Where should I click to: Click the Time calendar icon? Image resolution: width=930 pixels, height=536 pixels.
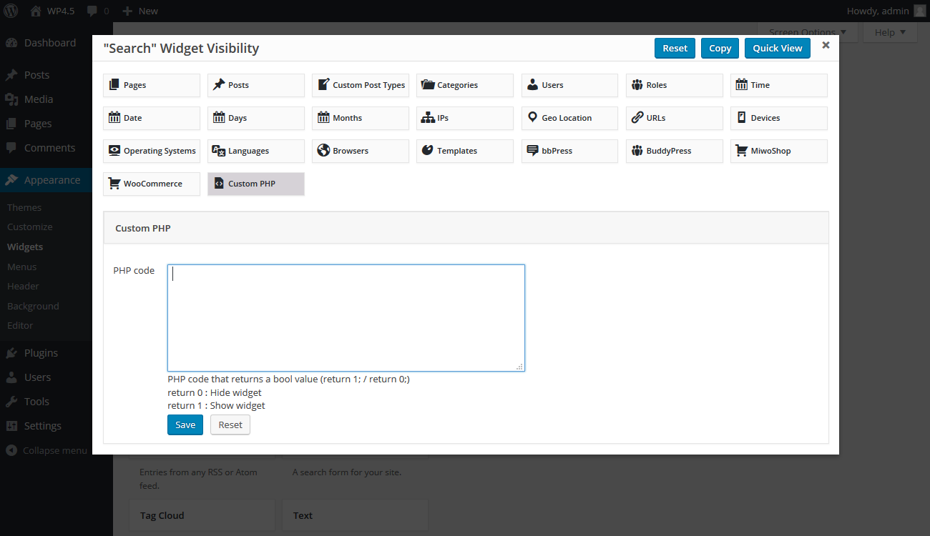coord(741,84)
